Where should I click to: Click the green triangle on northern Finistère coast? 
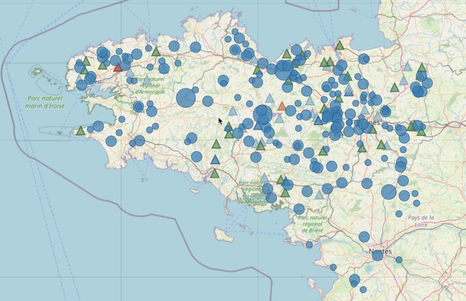coord(156,51)
